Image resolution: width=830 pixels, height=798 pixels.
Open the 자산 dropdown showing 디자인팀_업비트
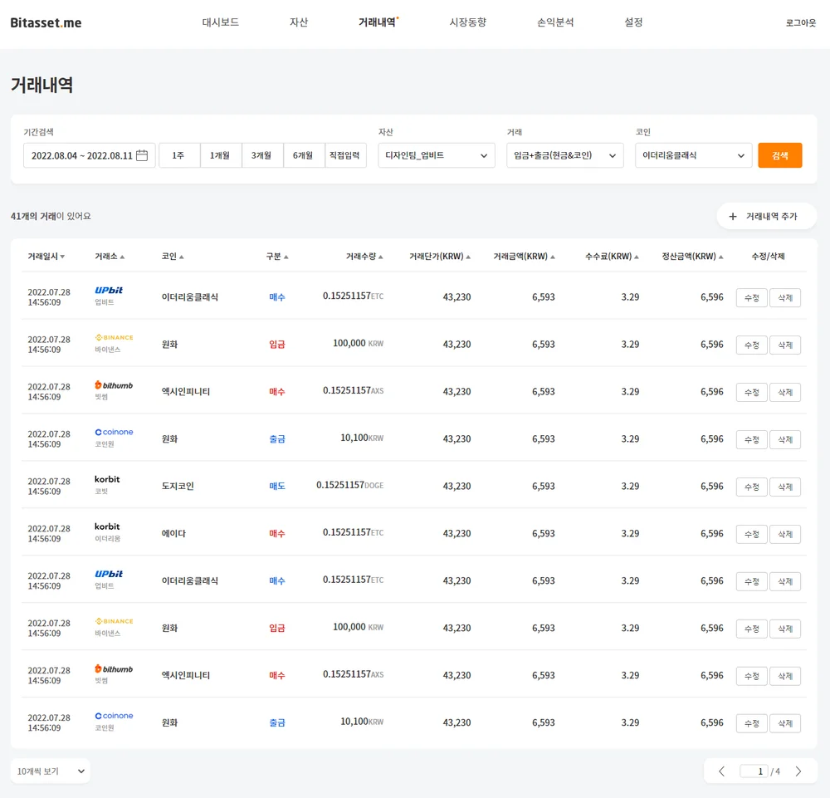(436, 155)
